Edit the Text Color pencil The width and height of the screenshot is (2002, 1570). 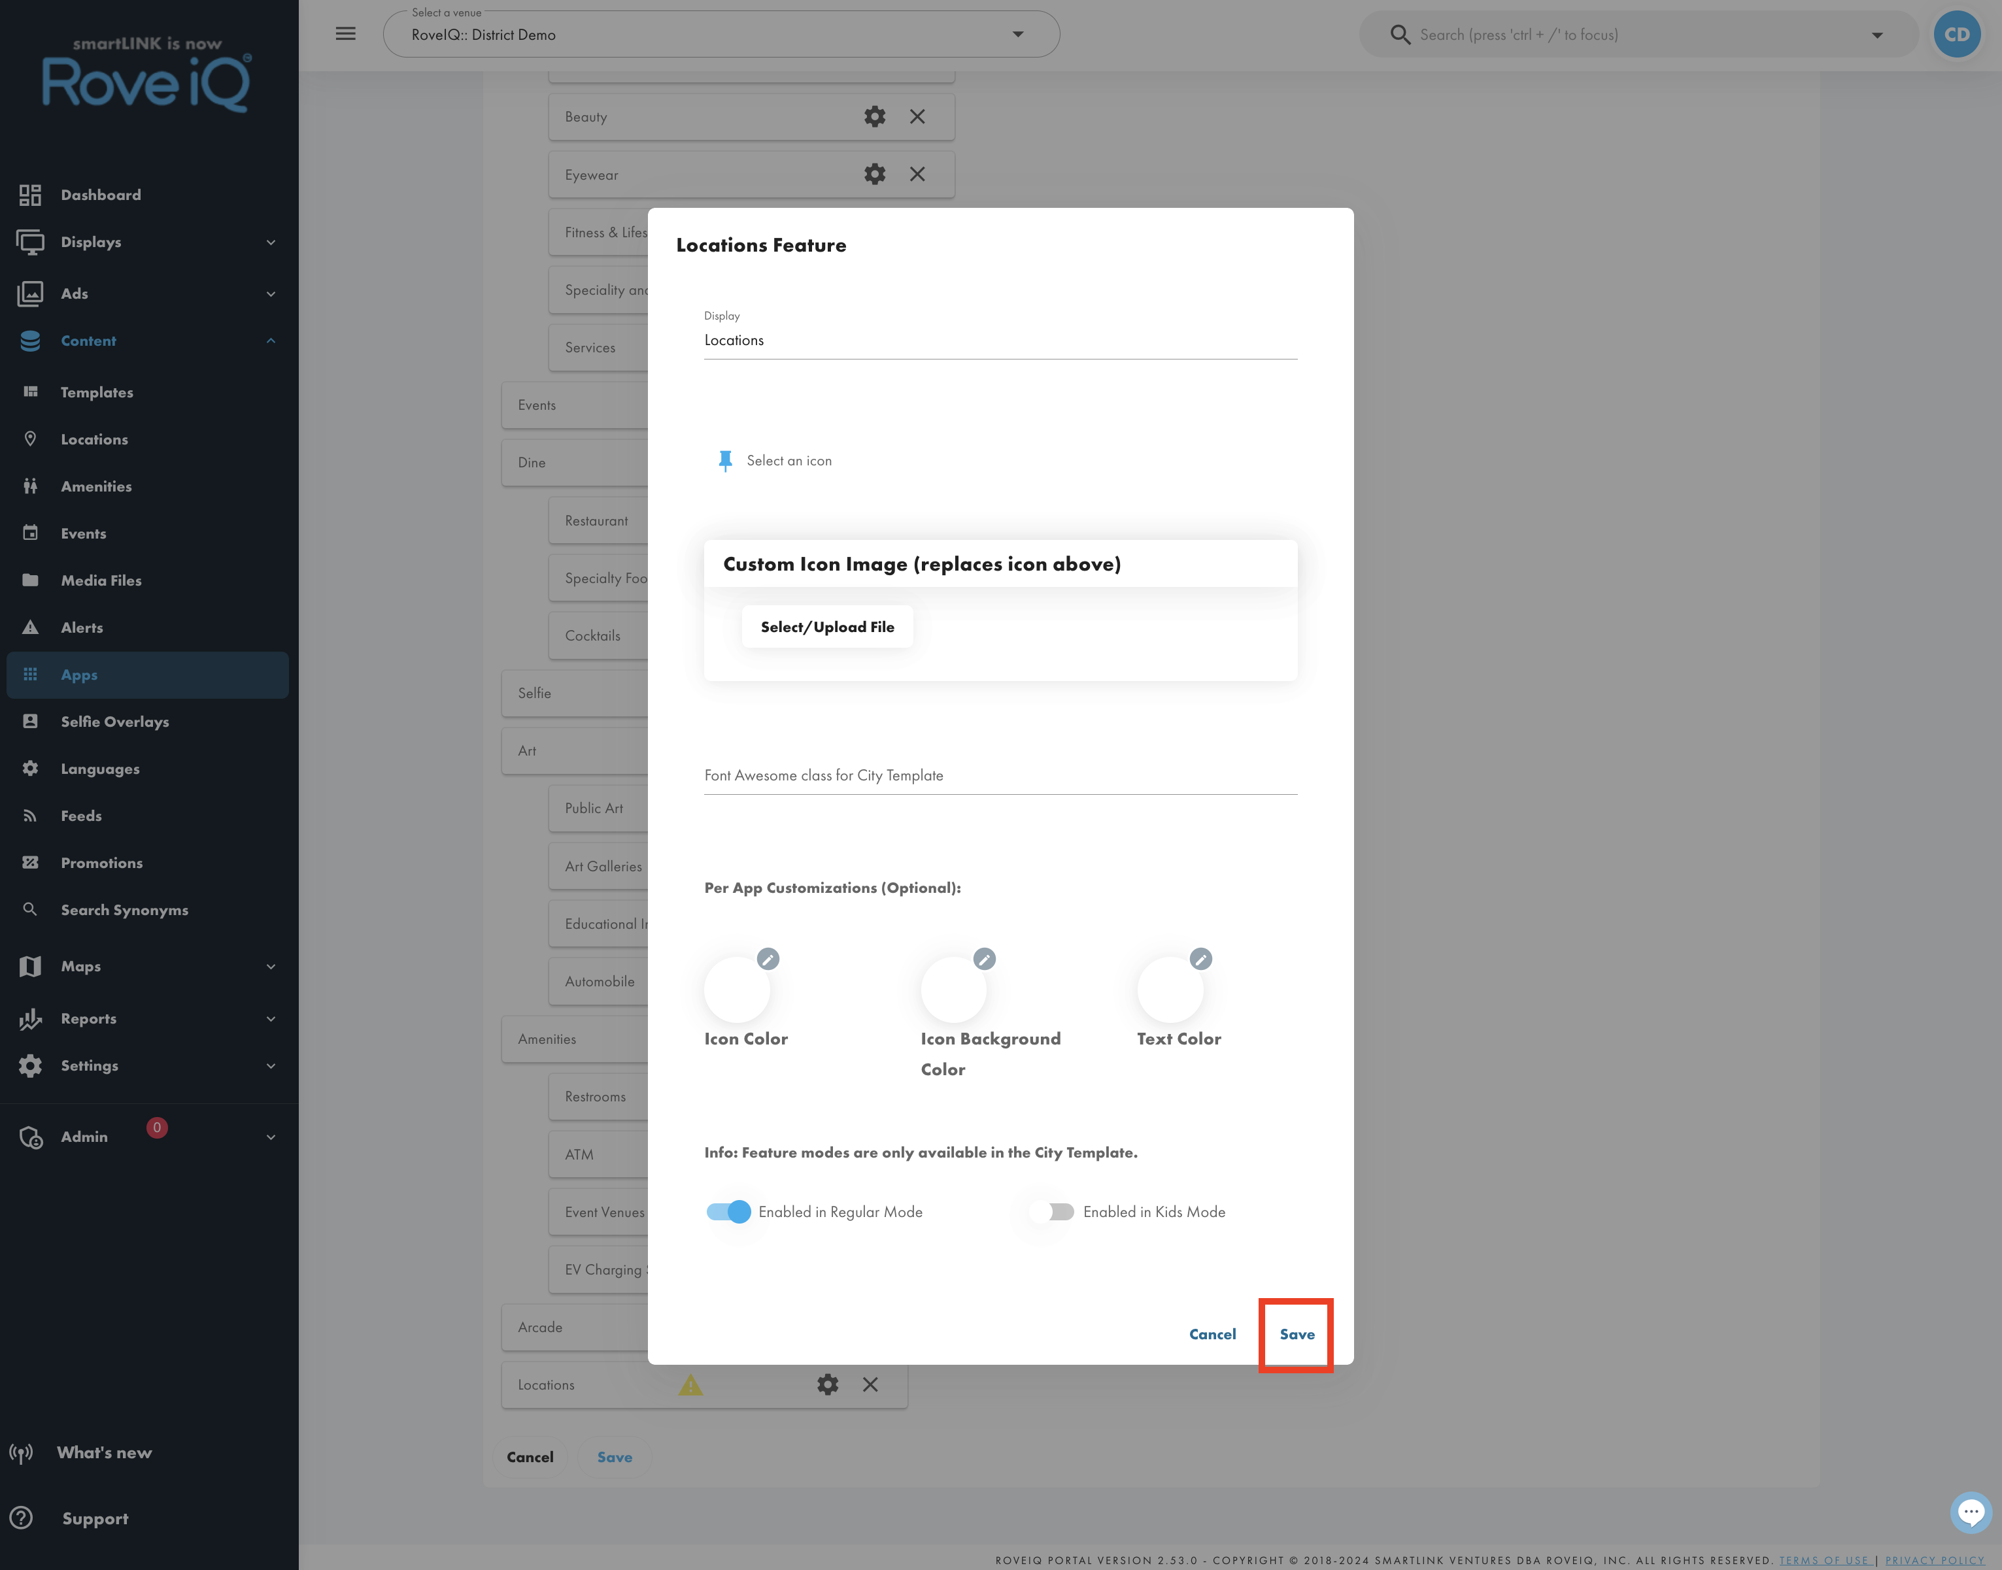point(1200,959)
